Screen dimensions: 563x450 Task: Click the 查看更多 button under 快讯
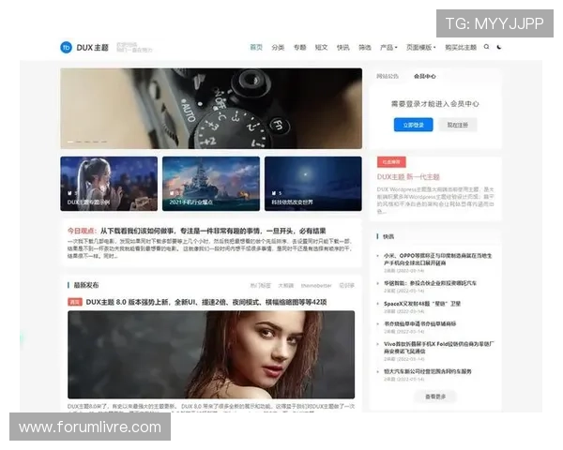[435, 397]
